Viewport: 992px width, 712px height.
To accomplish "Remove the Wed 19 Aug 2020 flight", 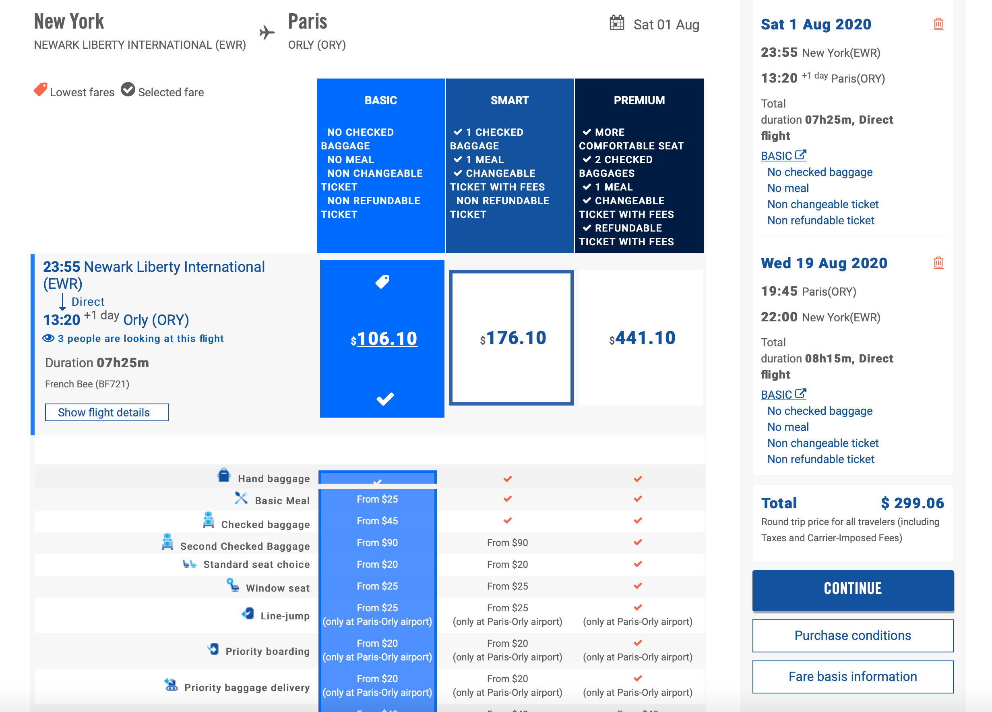I will click(x=938, y=263).
